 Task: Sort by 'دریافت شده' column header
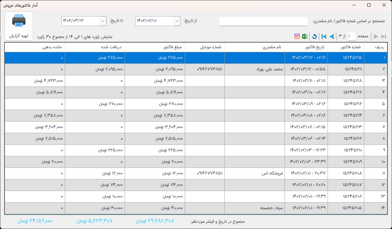pyautogui.click(x=95, y=47)
